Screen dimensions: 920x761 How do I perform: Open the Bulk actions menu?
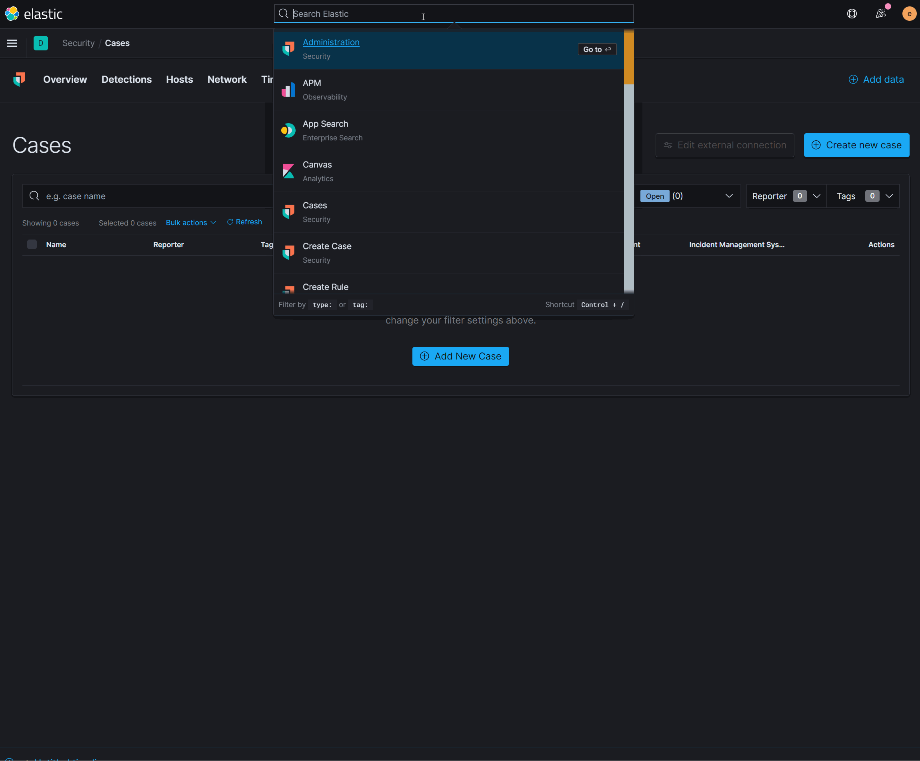(x=192, y=222)
